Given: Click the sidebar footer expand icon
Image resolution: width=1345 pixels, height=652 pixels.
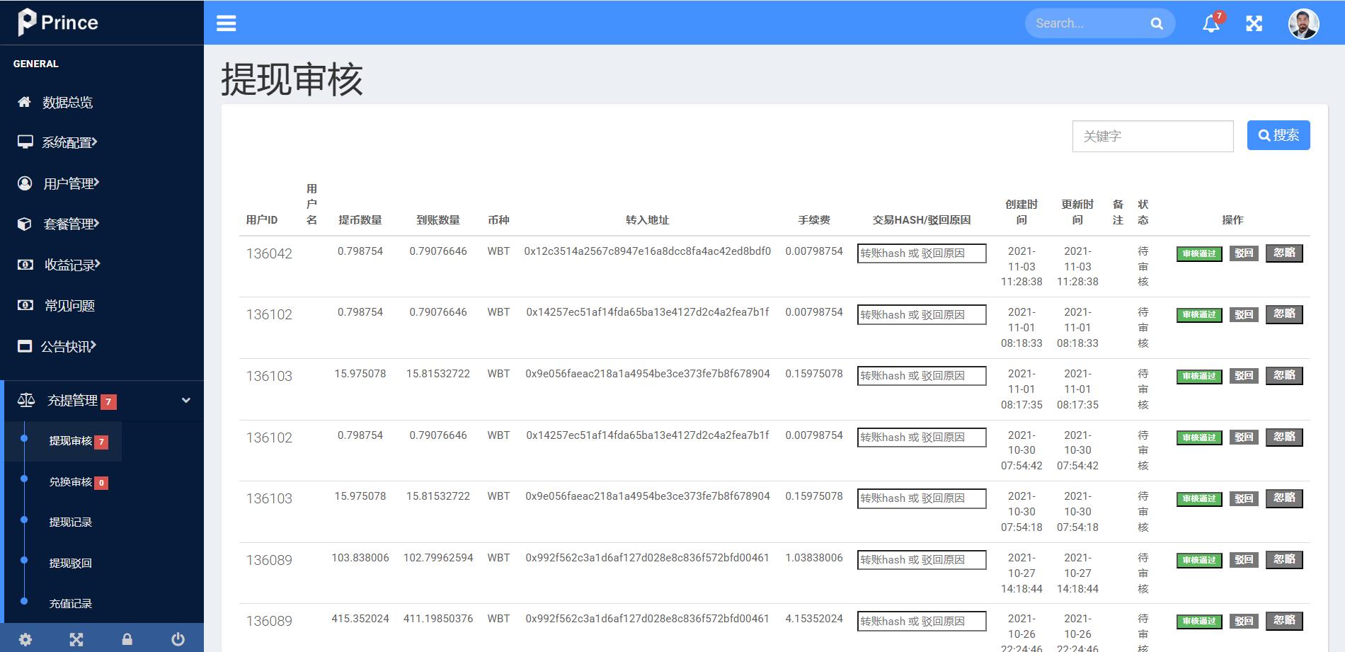Looking at the screenshot, I should [x=76, y=639].
